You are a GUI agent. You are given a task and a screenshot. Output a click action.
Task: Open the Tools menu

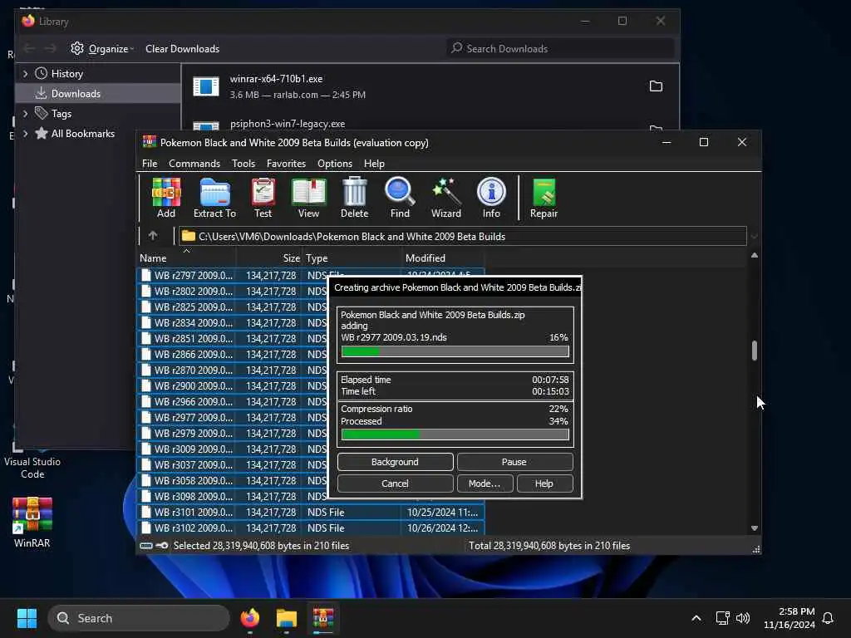pos(243,164)
